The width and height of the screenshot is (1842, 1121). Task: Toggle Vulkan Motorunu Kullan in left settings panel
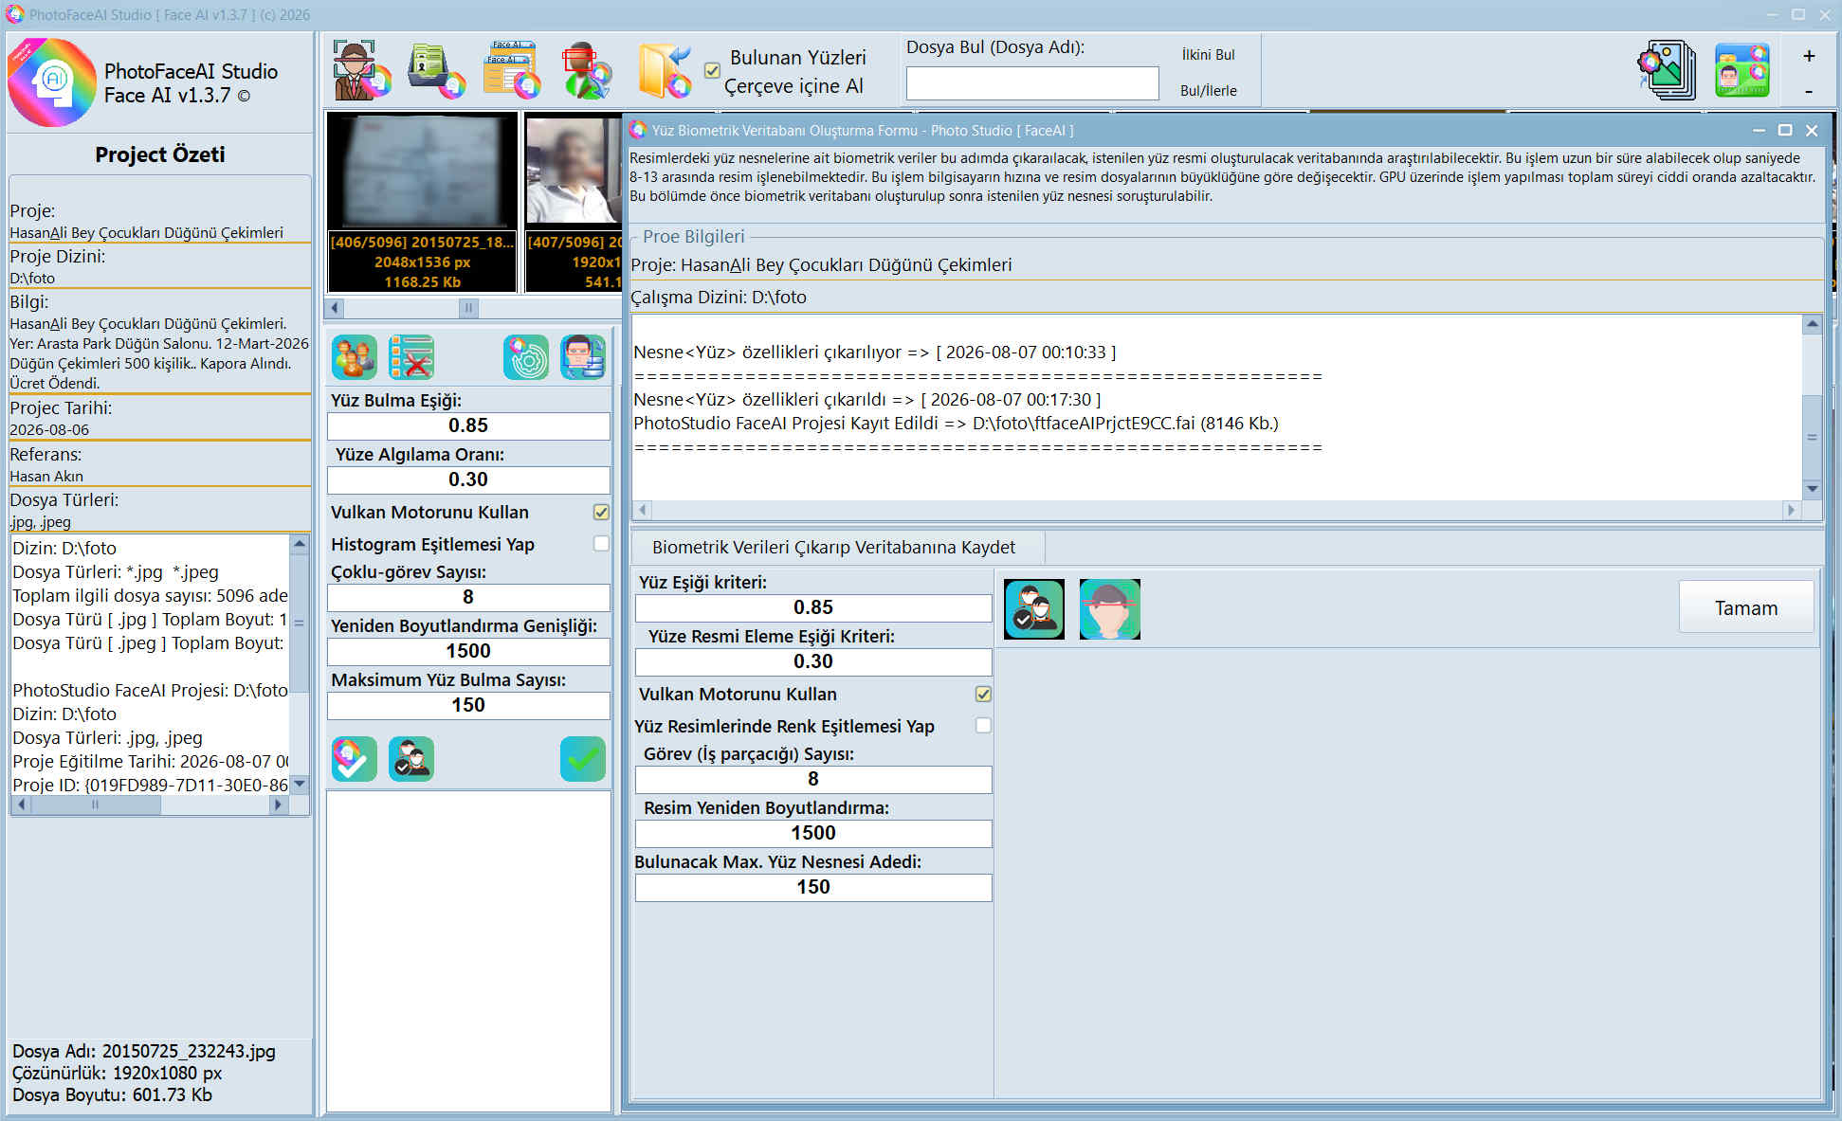[601, 513]
